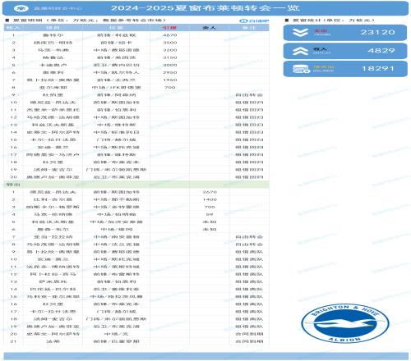Click the green 转出 section divider row
Image resolution: width=411 pixels, height=361 pixels.
136,185
